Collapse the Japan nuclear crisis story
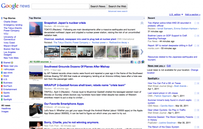Screen dimensions: 203x129 point(142,23)
